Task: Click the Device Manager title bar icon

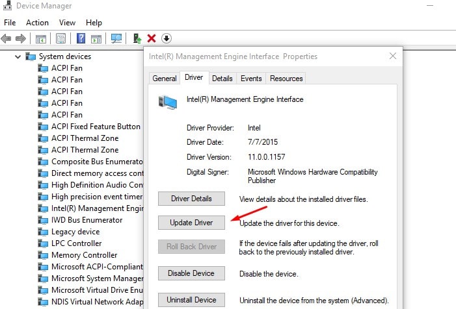Action: 7,5
